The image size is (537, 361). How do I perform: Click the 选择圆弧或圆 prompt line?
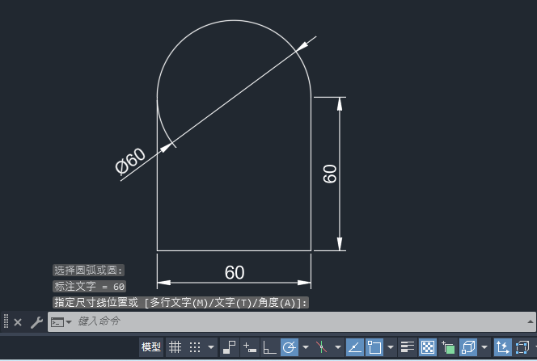88,271
